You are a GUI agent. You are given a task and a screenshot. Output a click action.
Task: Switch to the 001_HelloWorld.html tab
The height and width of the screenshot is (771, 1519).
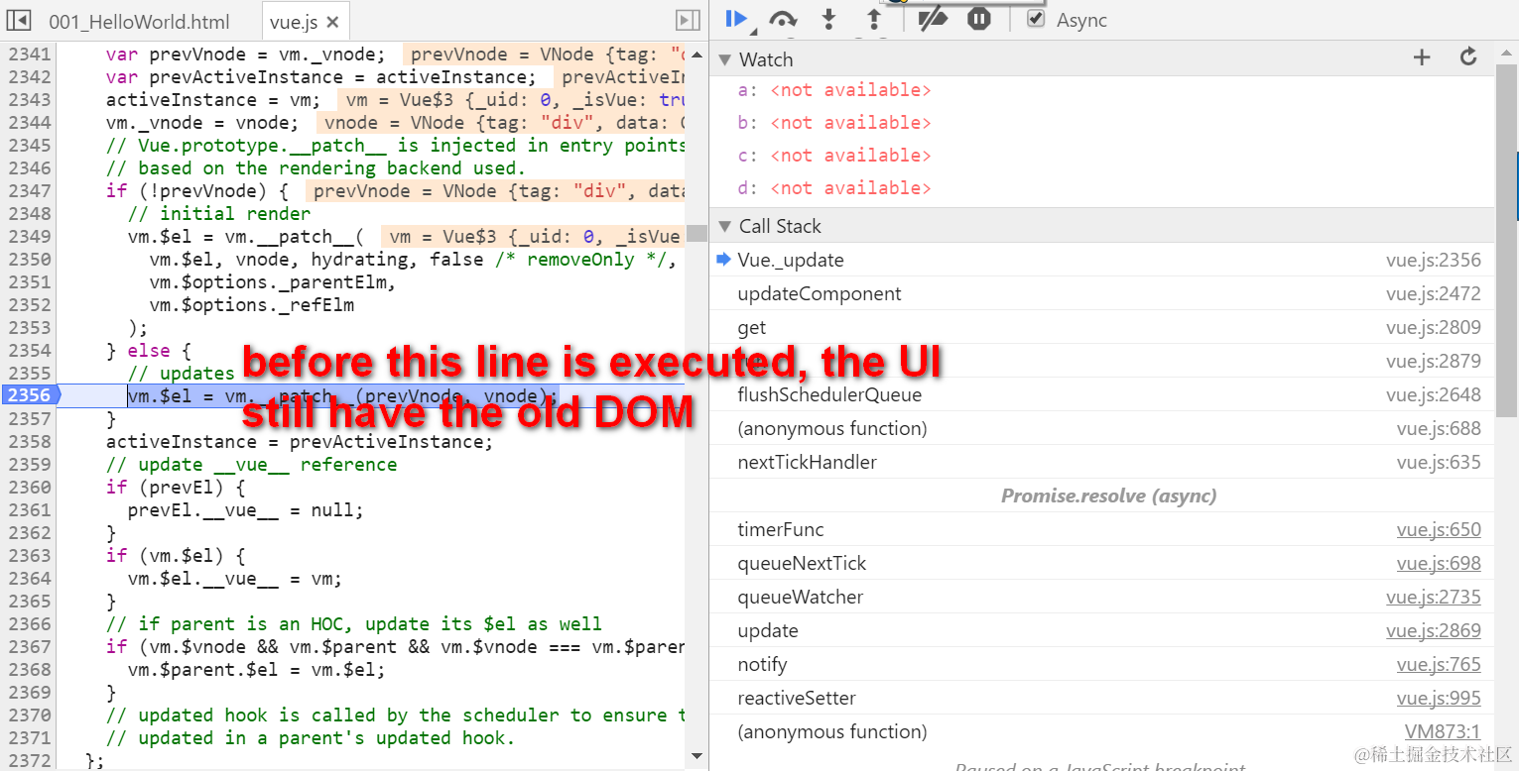click(x=139, y=22)
